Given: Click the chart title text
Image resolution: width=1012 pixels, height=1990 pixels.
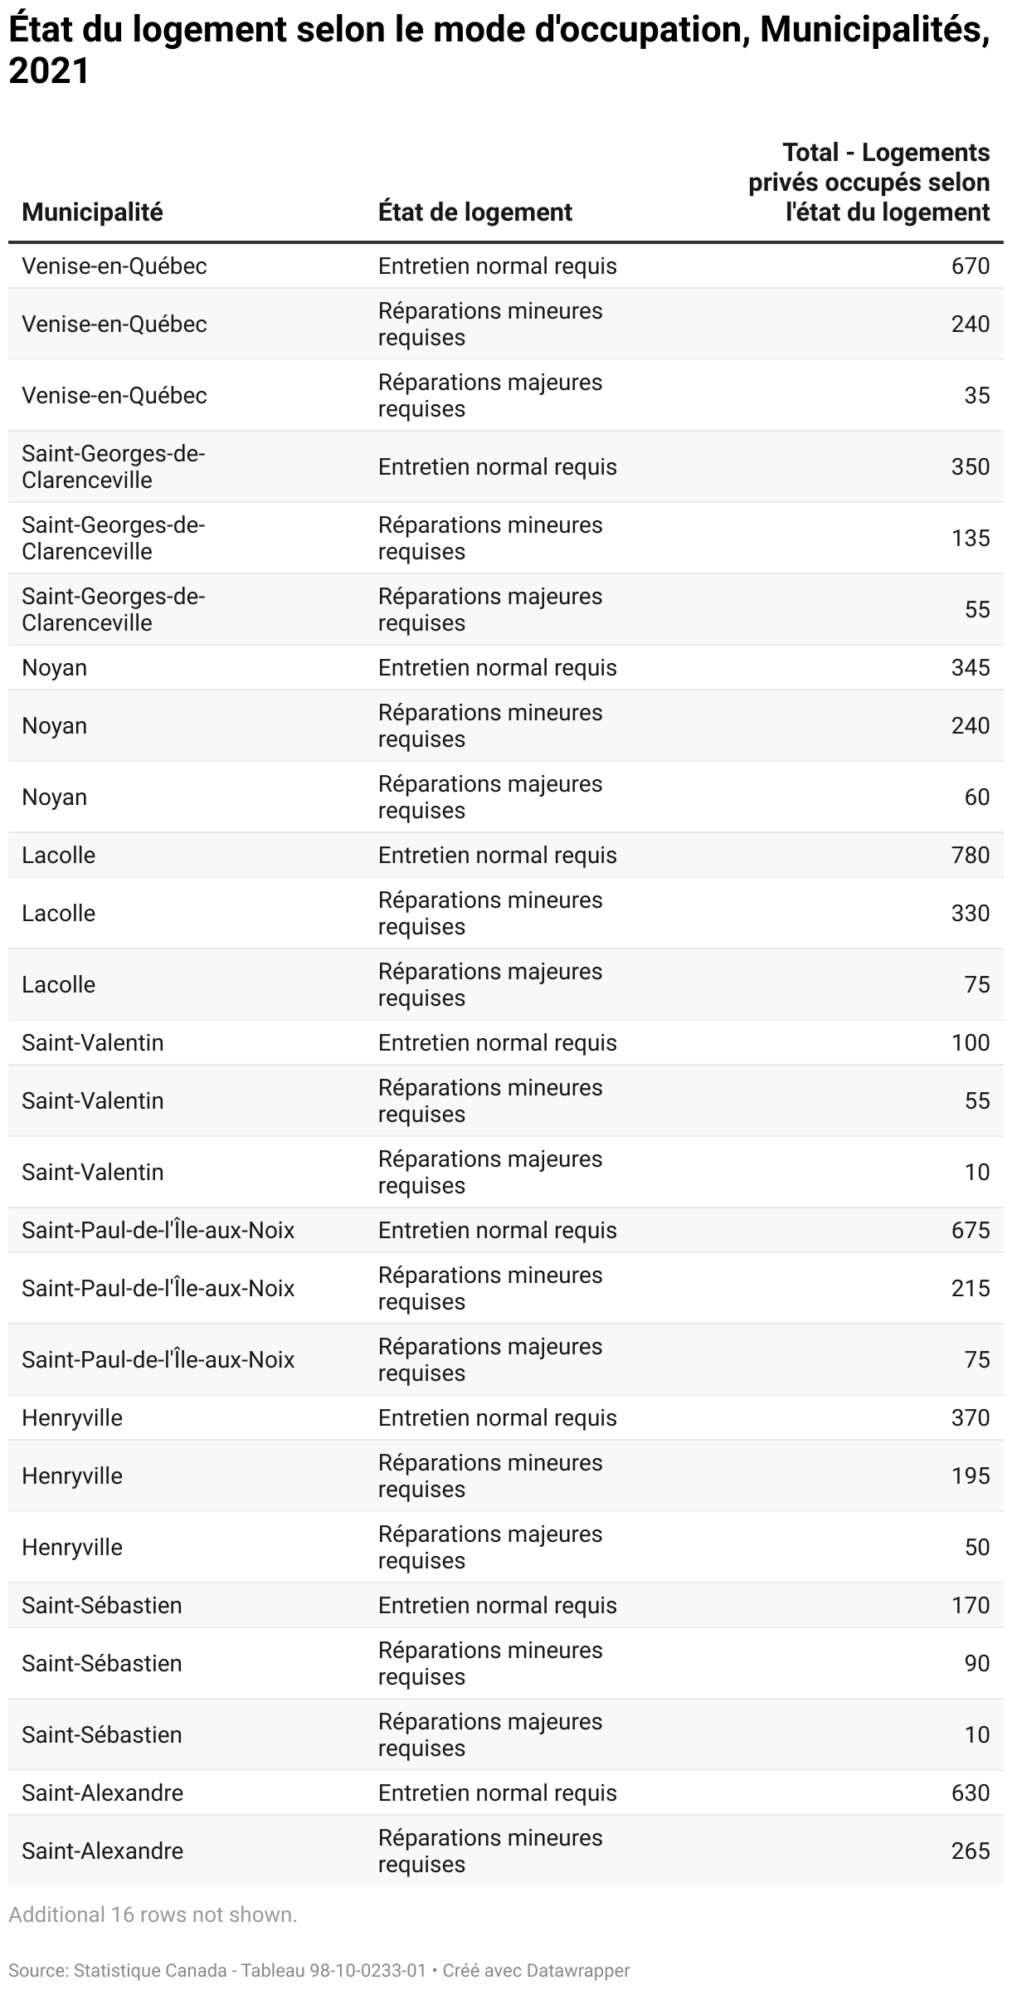Looking at the screenshot, I should tap(499, 51).
